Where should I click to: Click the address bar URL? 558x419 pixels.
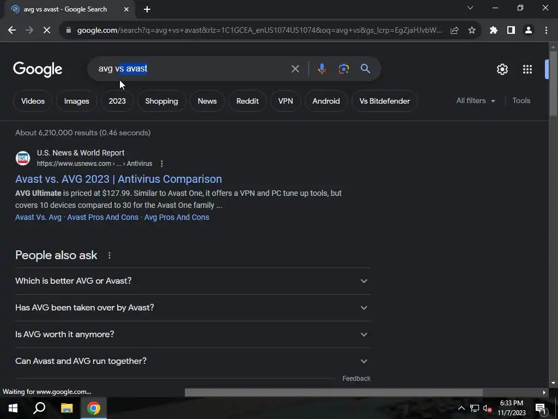260,31
